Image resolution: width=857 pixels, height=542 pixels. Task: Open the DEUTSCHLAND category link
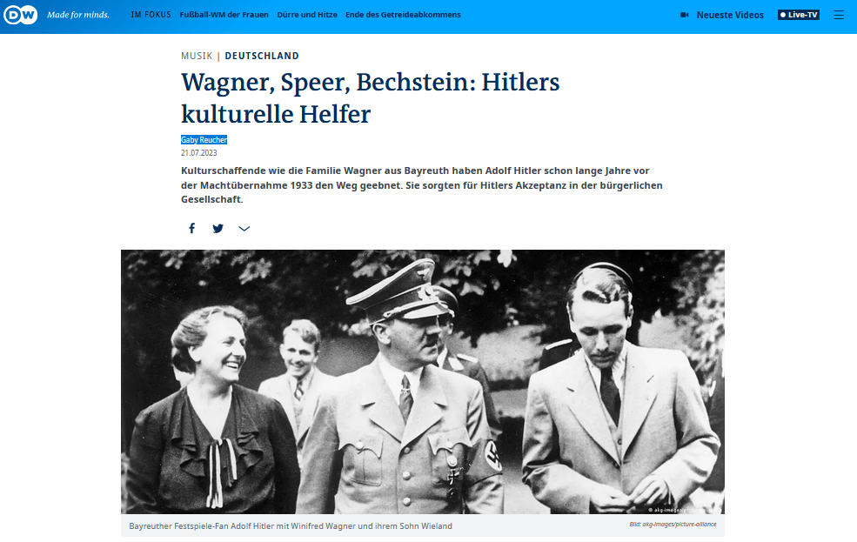pyautogui.click(x=262, y=56)
